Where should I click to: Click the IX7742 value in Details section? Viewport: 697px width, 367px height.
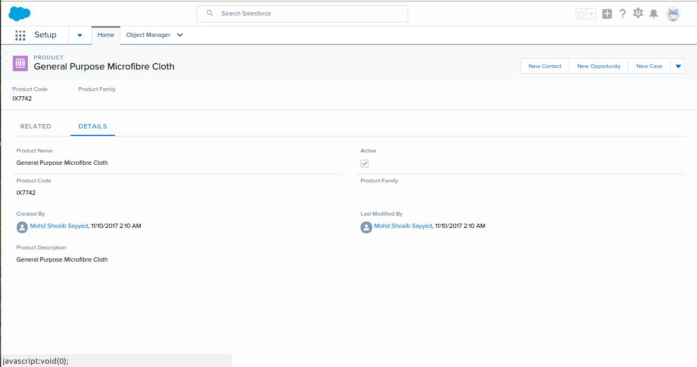[x=26, y=193]
